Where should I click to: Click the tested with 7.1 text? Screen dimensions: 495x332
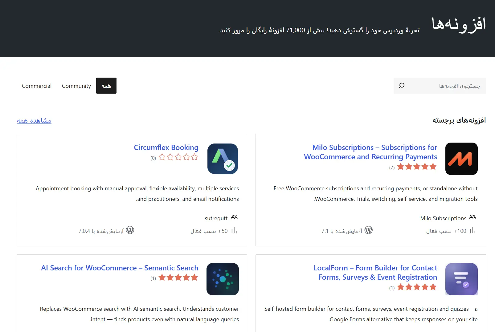coord(342,231)
